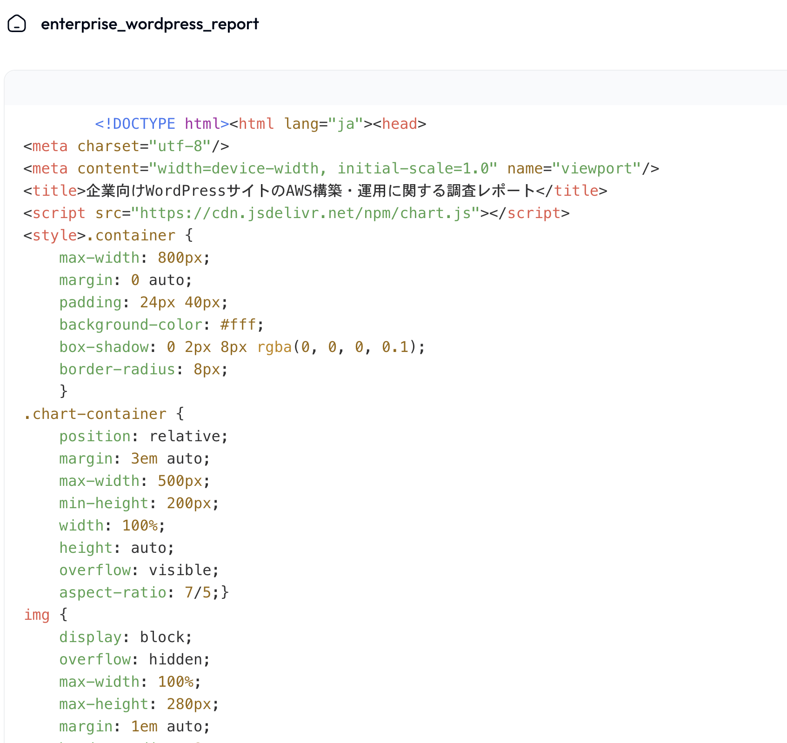Click the "margin: 1em auto;" line

pos(134,726)
